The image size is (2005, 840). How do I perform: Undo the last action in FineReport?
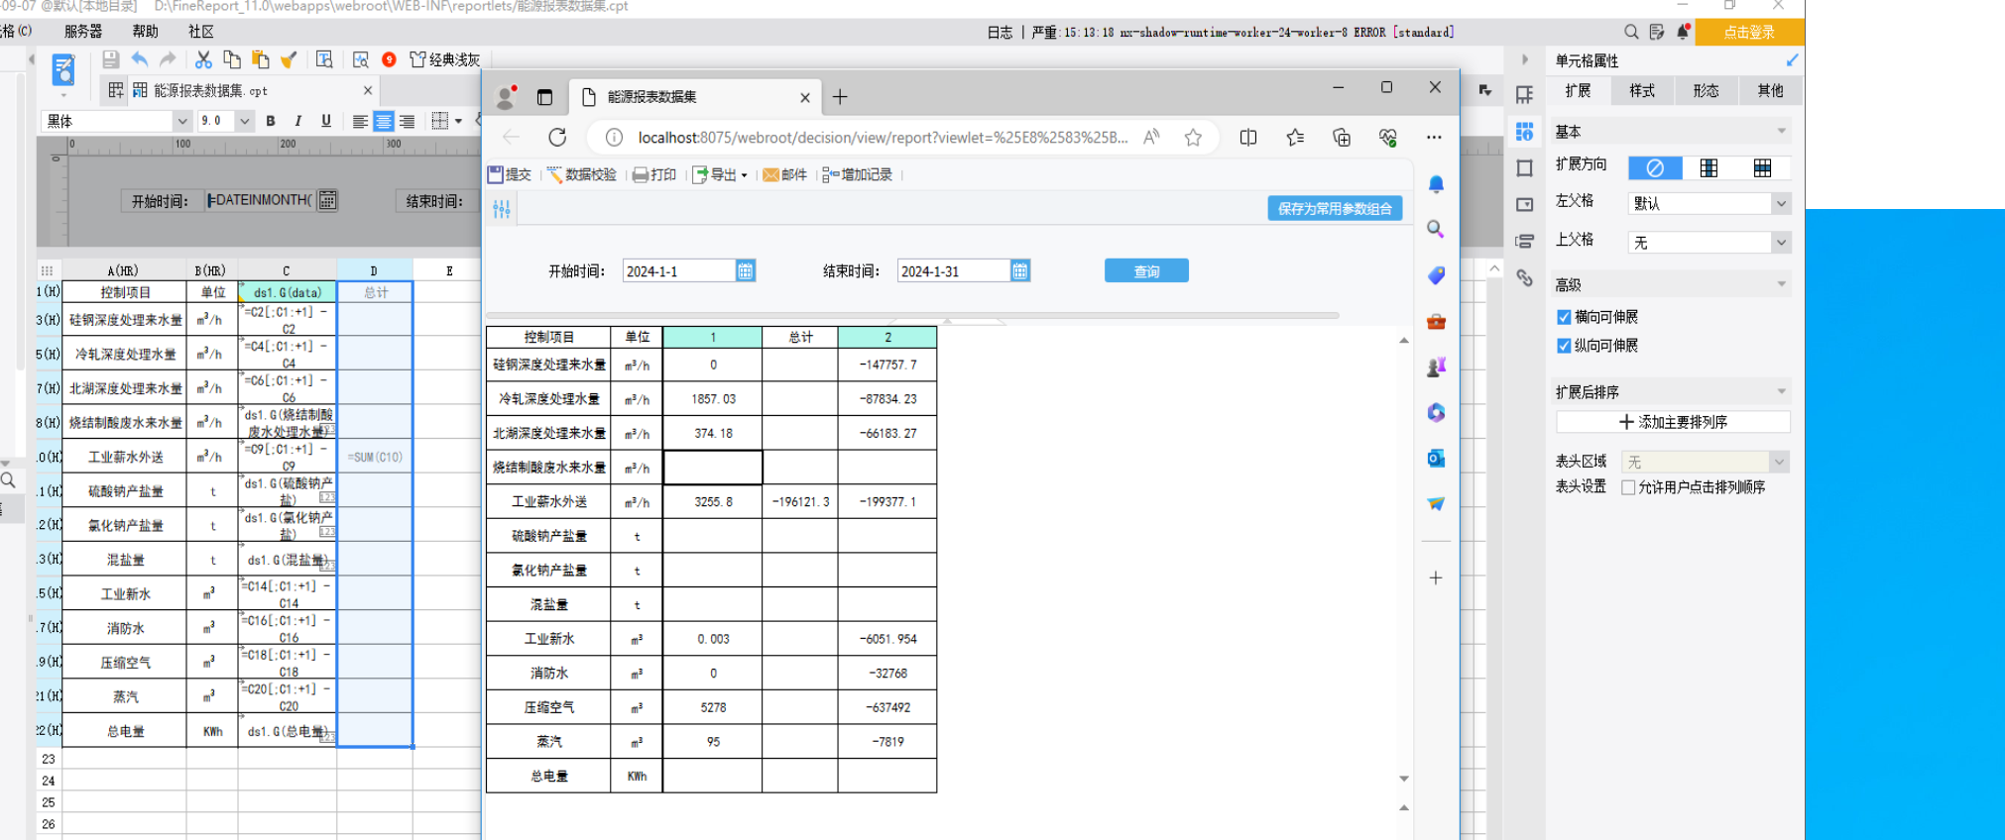140,59
